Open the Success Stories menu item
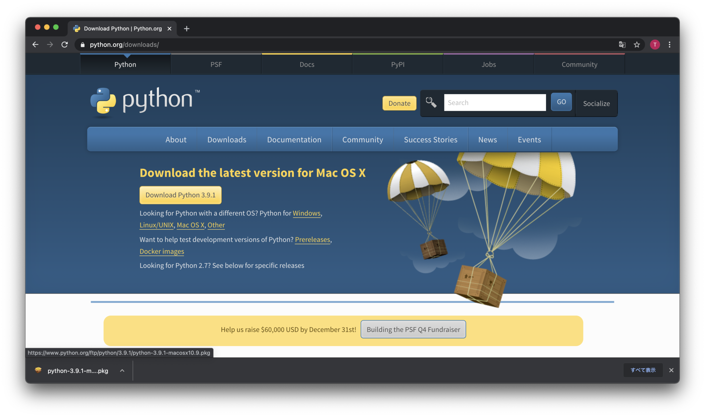This screenshot has width=705, height=417. tap(430, 140)
